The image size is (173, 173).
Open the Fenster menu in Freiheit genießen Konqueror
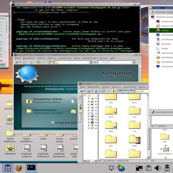pos(104,58)
